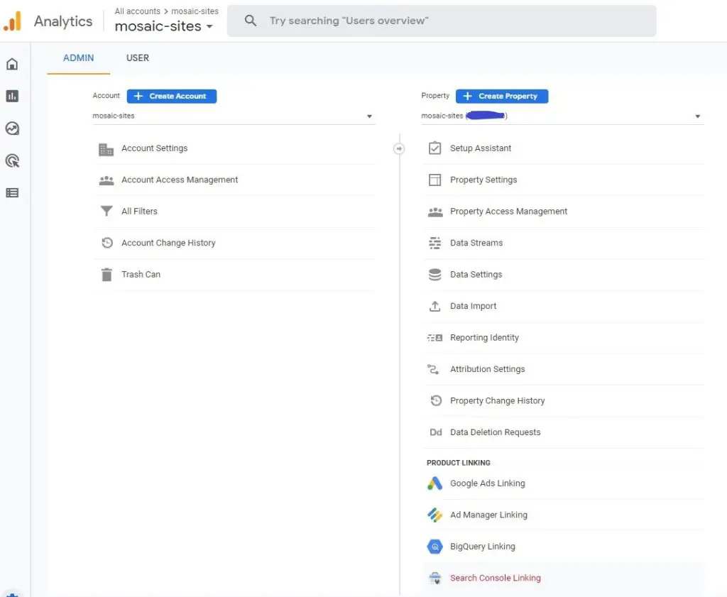Click the PRODUCT LINKING section heading
727x597 pixels.
coord(458,463)
